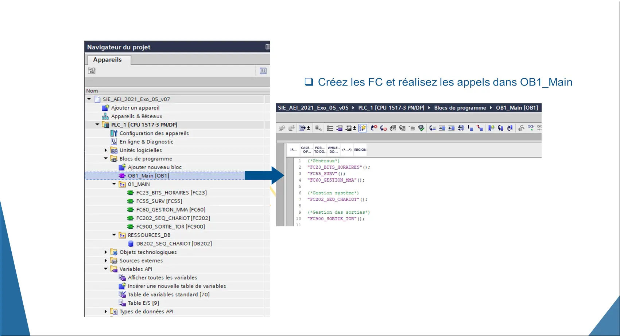Click the indent icon with right arrow

[x=442, y=128]
